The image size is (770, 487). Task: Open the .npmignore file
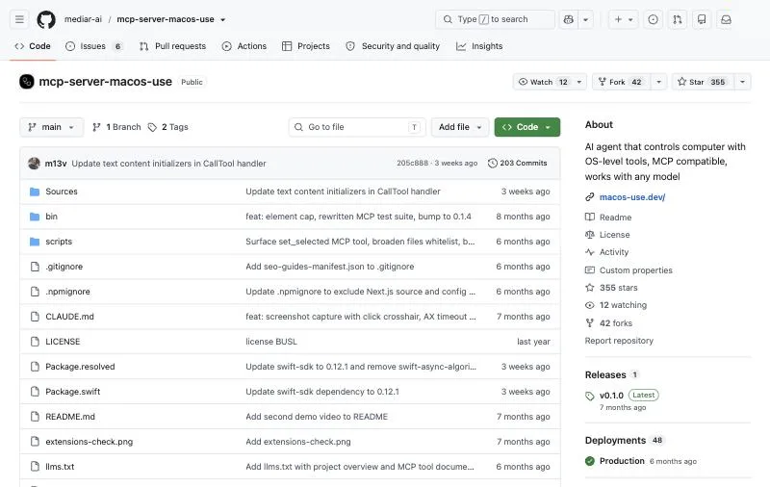tap(67, 292)
